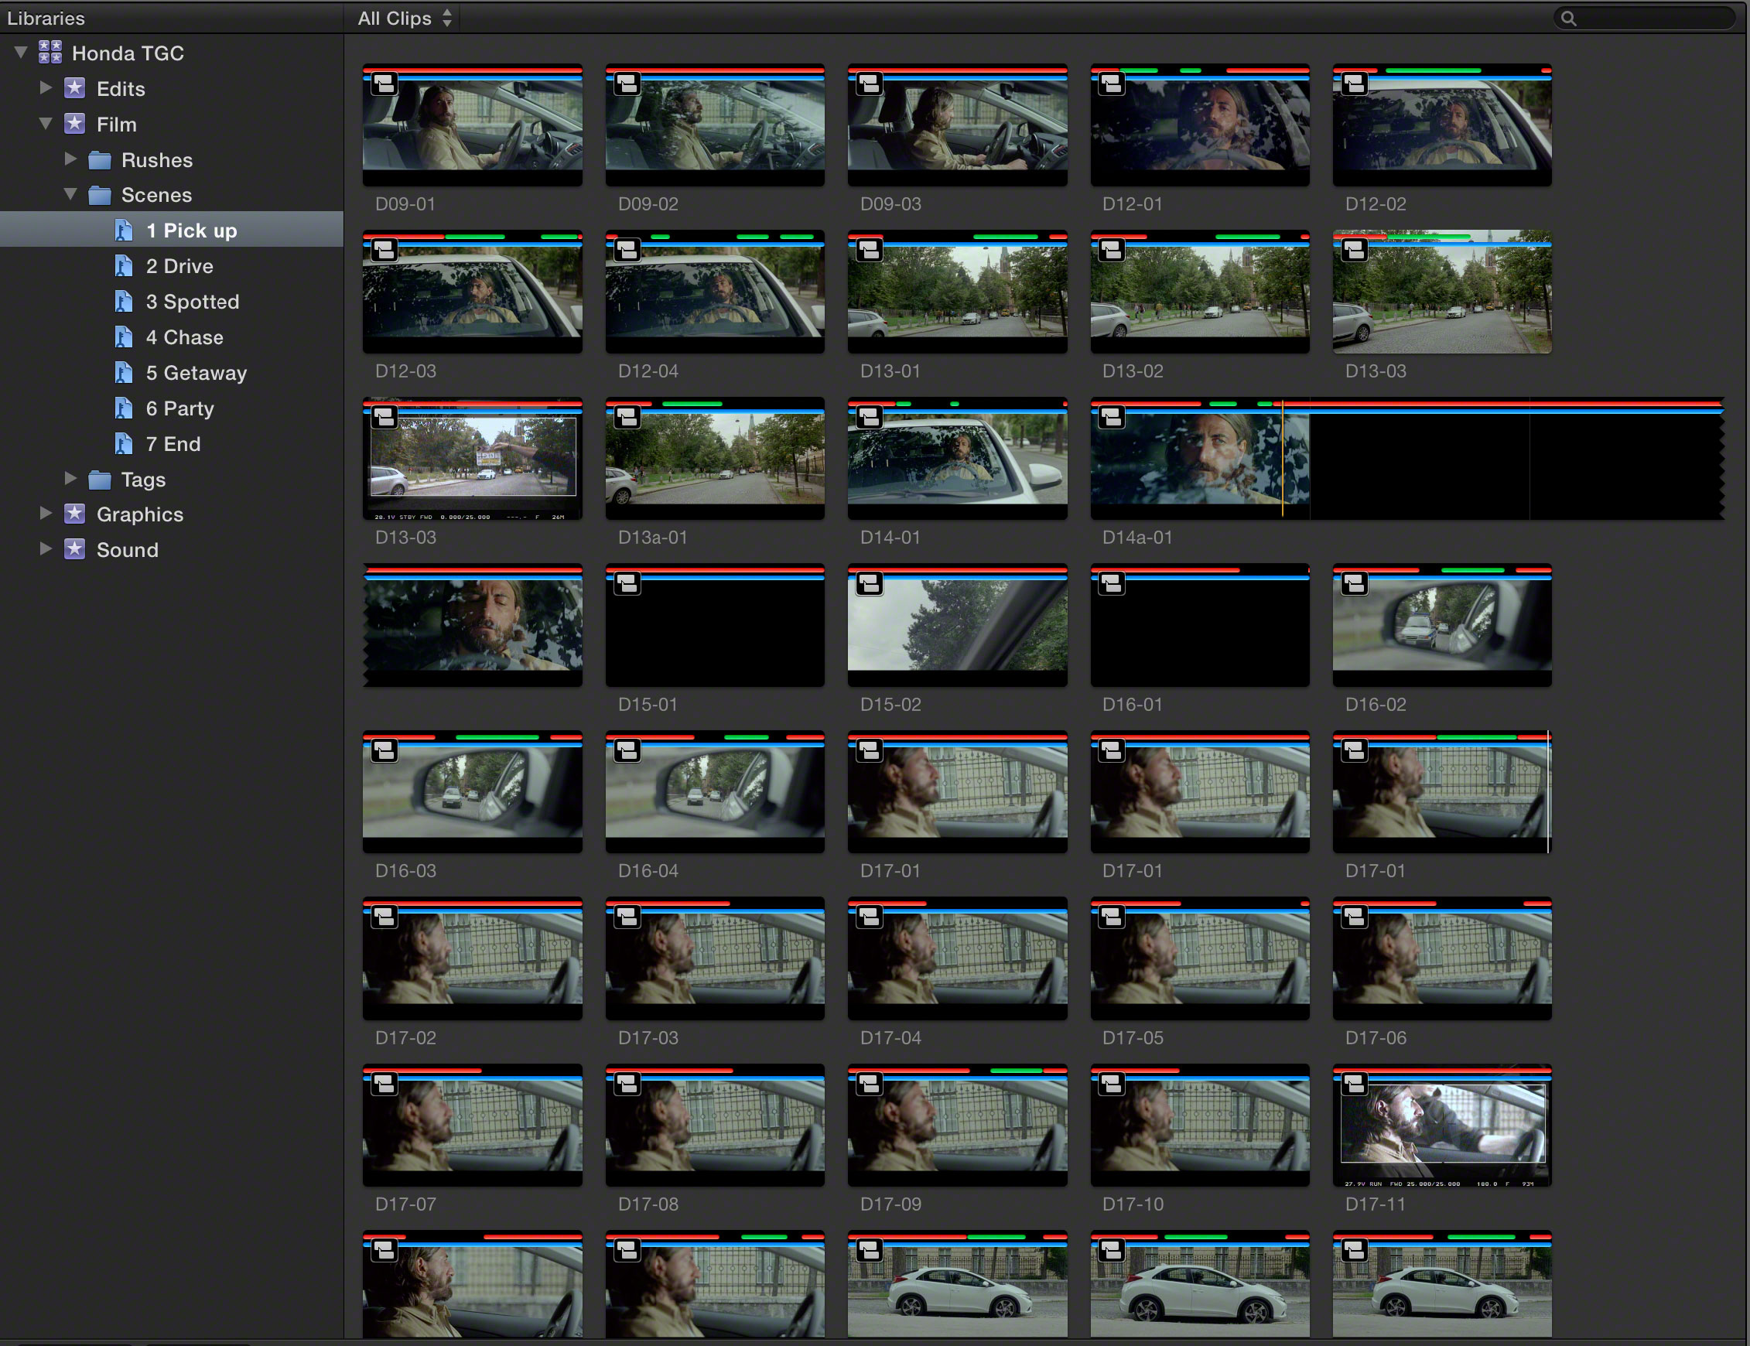Screen dimensions: 1750x1346
Task: Collapse the Film event triangle
Action: click(46, 124)
